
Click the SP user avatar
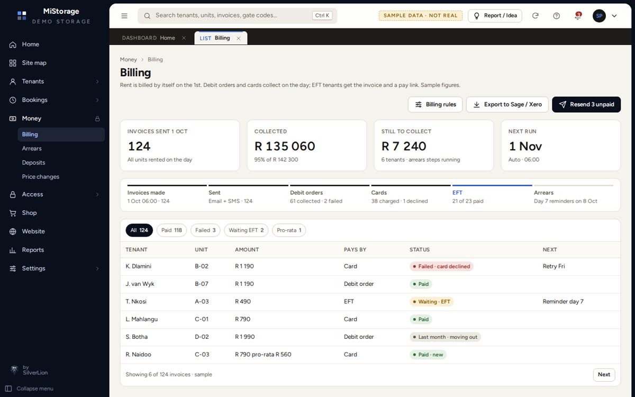(x=599, y=16)
